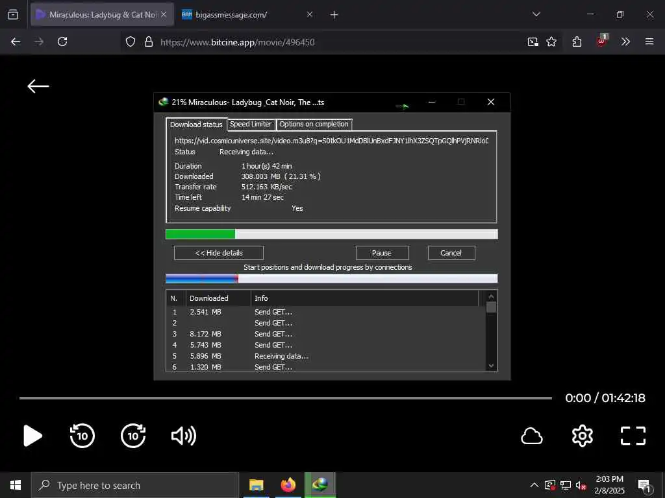Viewport: 665px width, 498px height.
Task: Bookmark this page with the star icon
Action: 551,41
